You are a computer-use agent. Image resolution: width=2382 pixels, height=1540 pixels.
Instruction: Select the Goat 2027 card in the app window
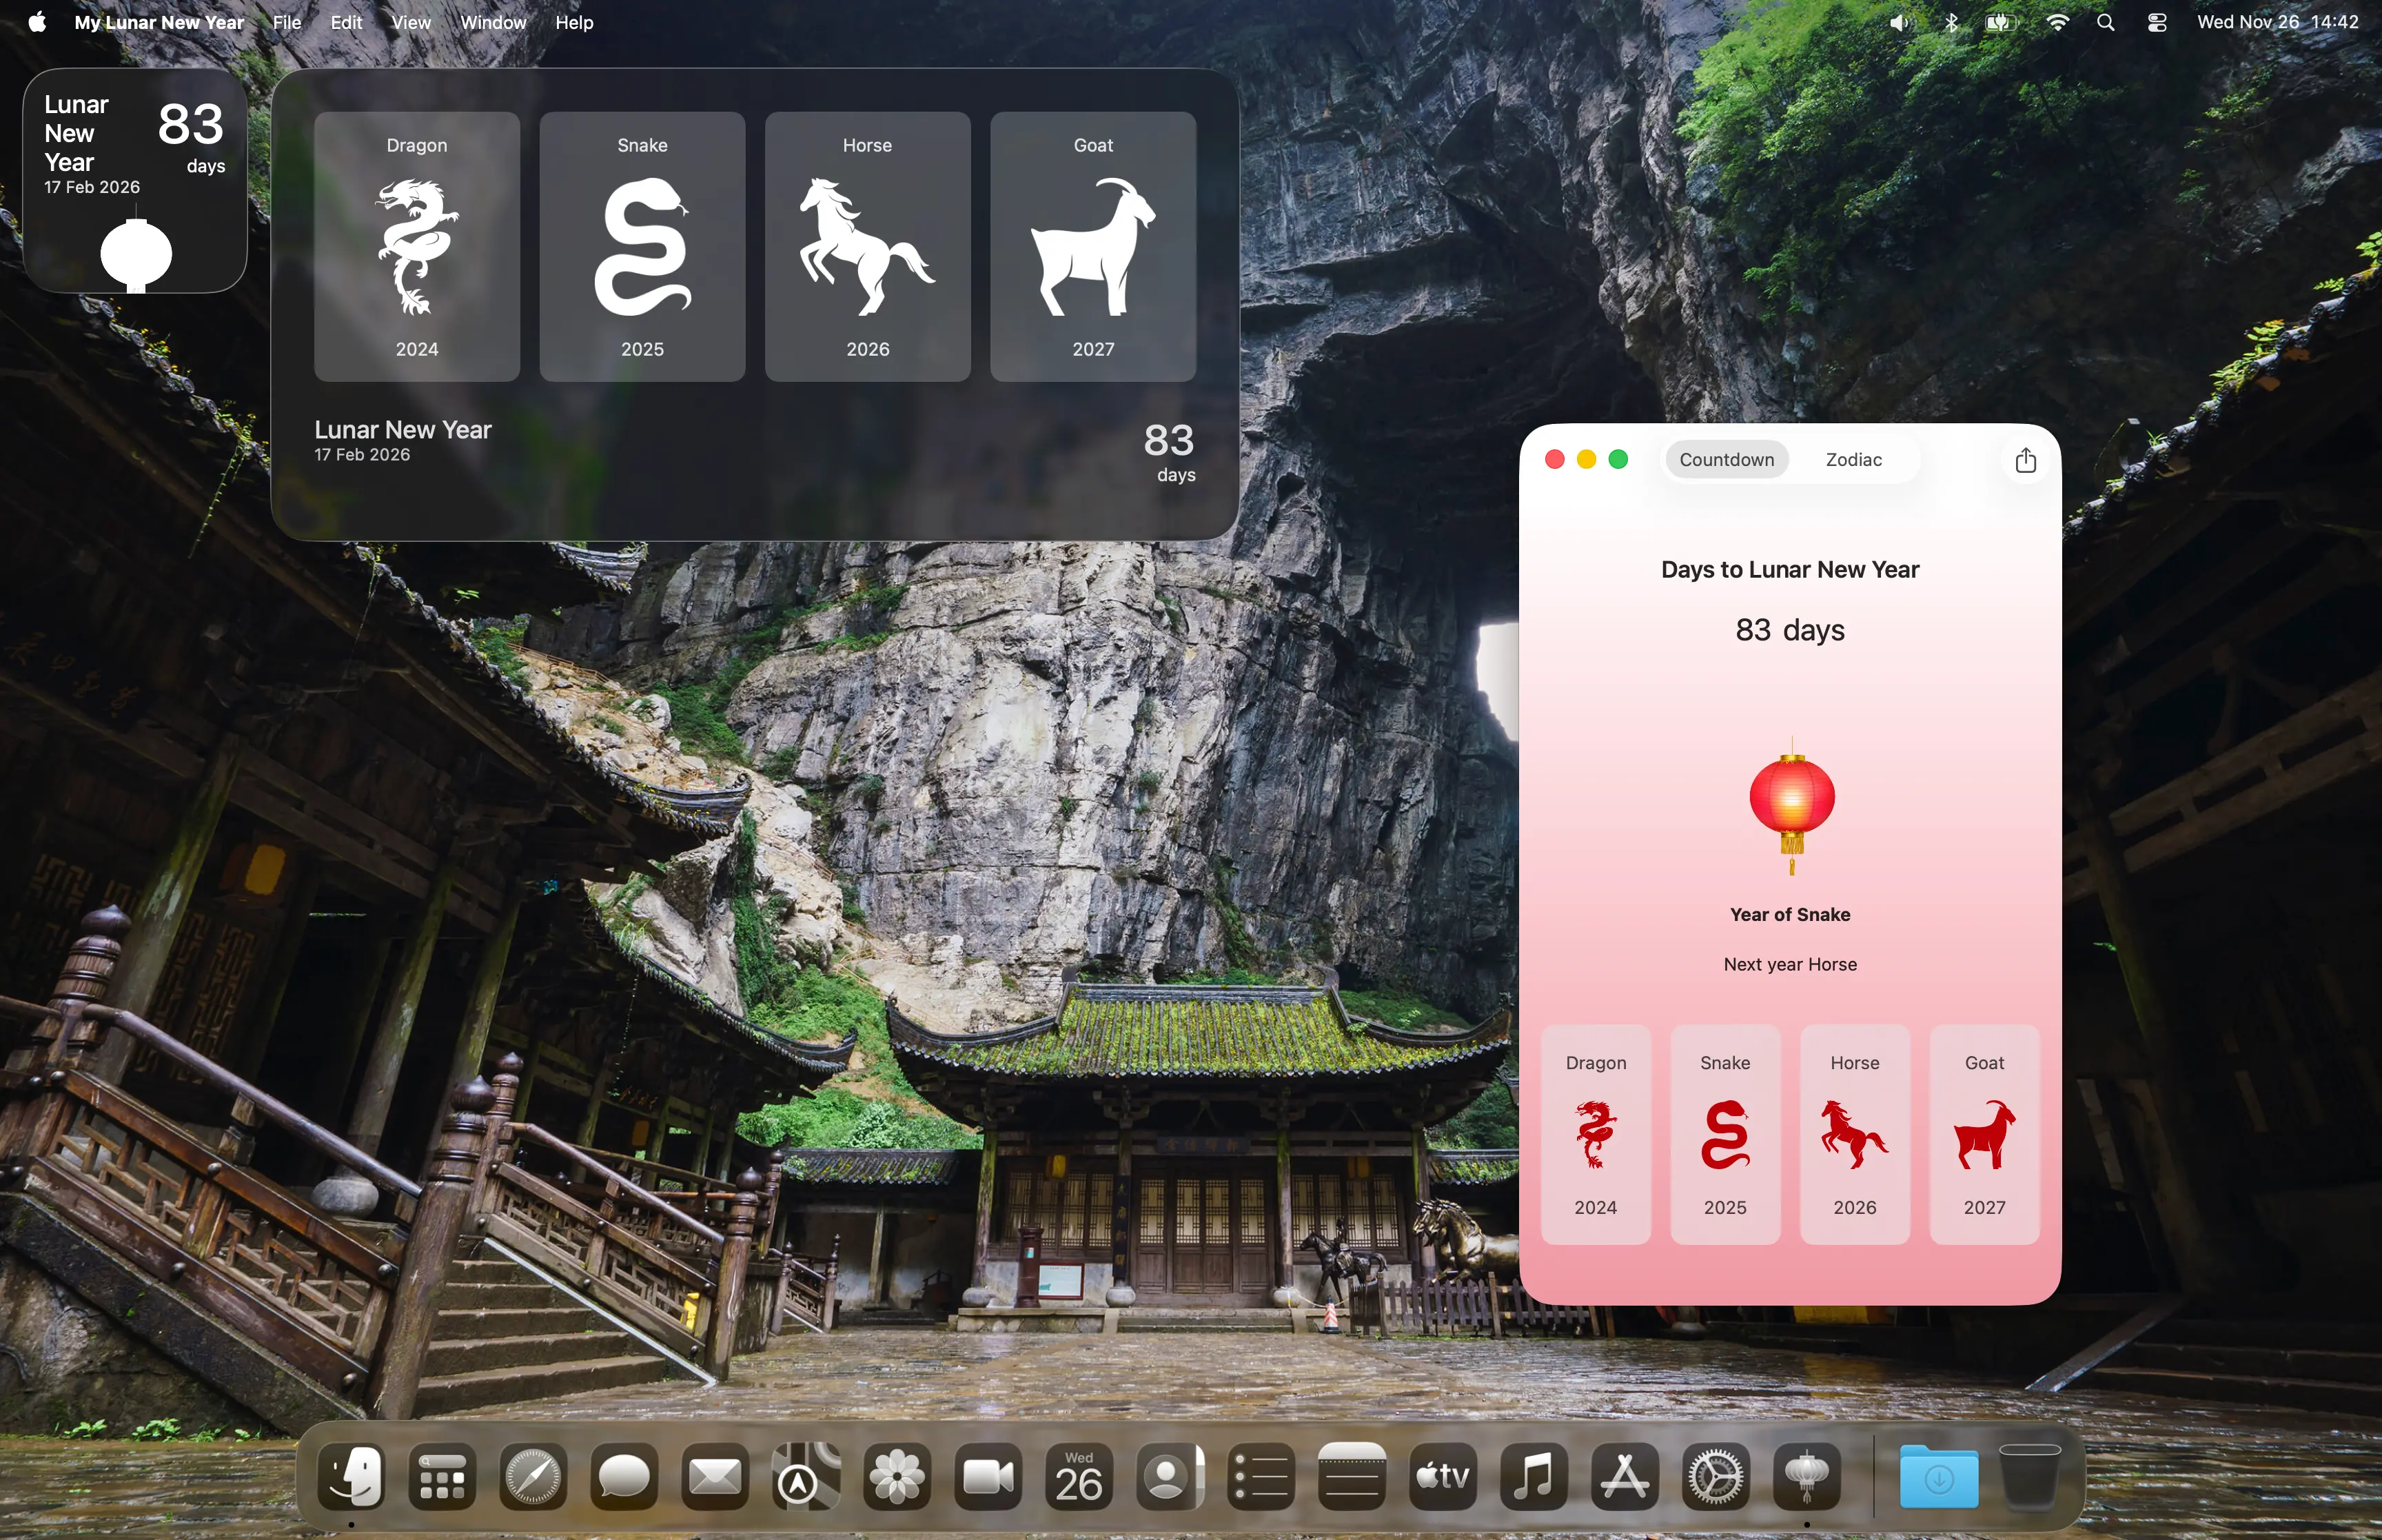point(1984,1134)
